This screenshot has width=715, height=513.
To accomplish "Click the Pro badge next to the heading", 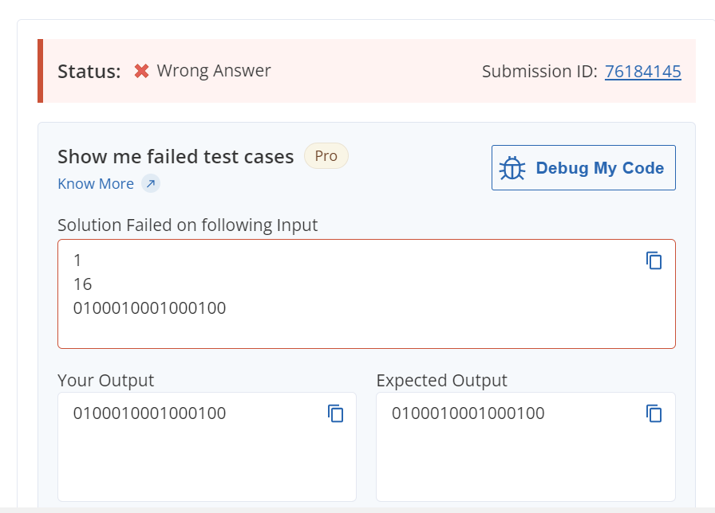I will click(326, 155).
